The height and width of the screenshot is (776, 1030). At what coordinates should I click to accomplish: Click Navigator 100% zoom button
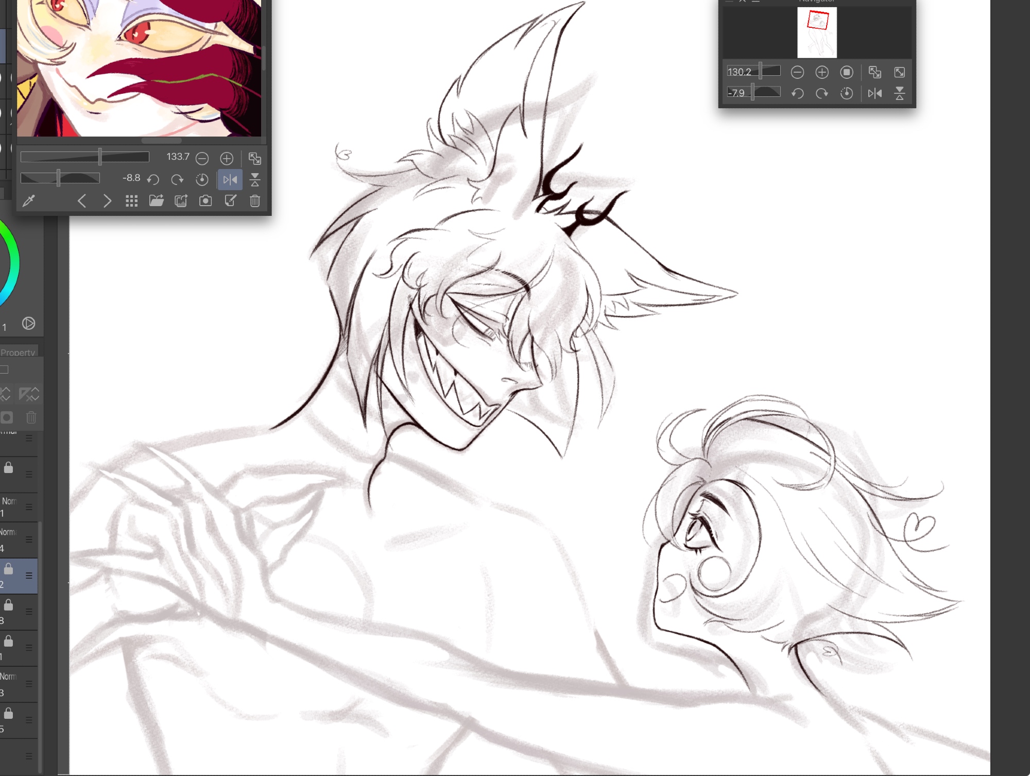847,72
